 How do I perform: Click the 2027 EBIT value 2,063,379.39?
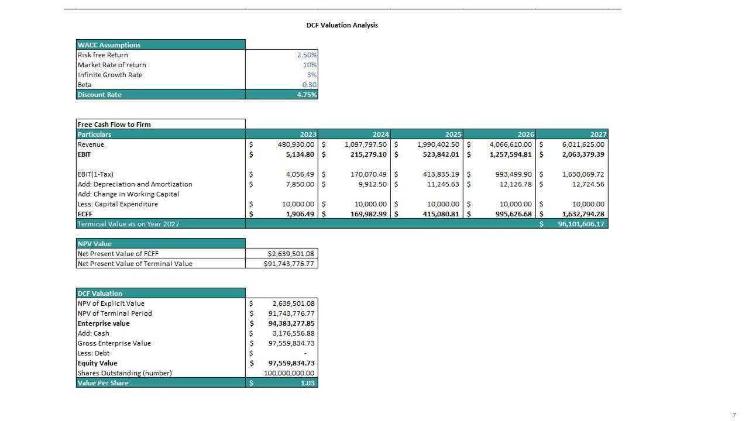[583, 154]
